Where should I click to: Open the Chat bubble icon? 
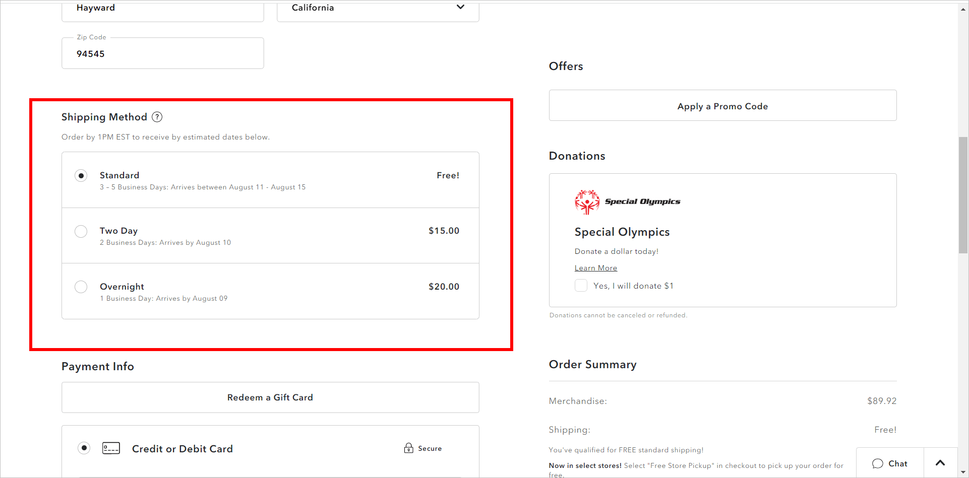(877, 463)
